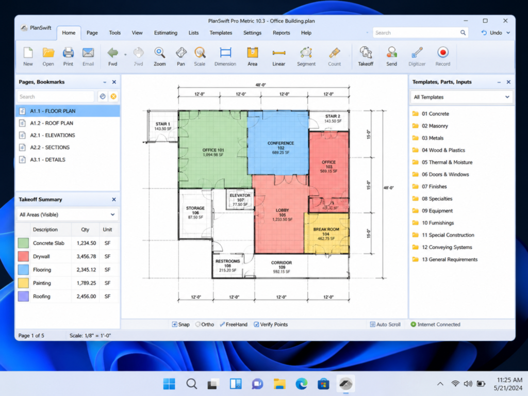
Task: Open the Takeoff tool in ribbon
Action: click(x=366, y=53)
